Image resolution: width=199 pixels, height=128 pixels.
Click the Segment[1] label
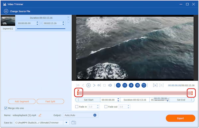(x=8, y=29)
